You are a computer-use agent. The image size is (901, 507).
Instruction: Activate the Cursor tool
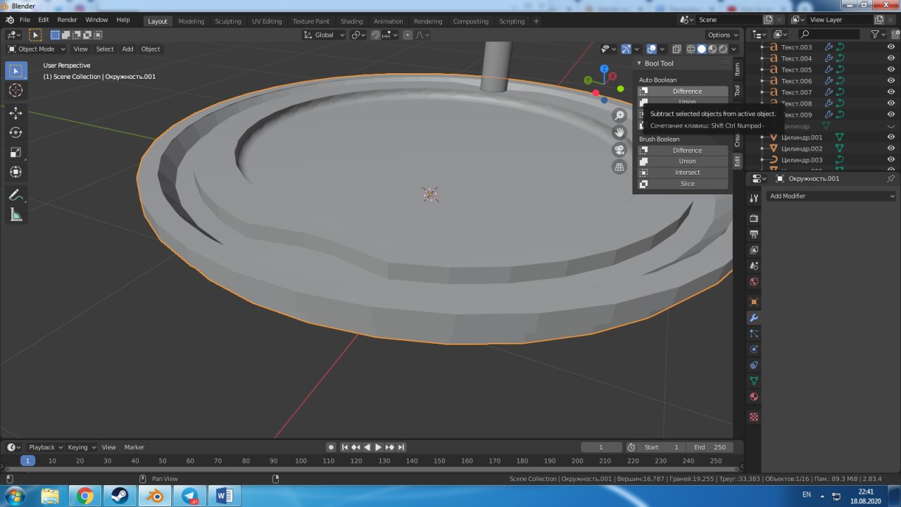tap(15, 90)
